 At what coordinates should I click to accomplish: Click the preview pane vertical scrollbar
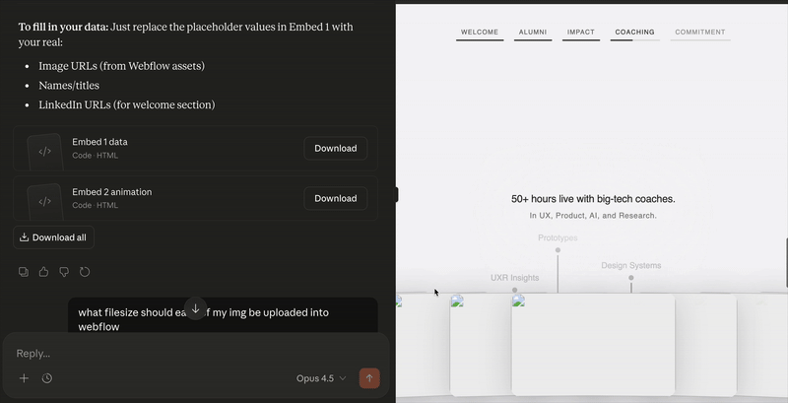pyautogui.click(x=786, y=263)
